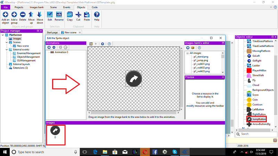Image resolution: width=278 pixels, height=156 pixels.
Task: Switch to the Projects ribbon tab
Action: click(19, 7)
